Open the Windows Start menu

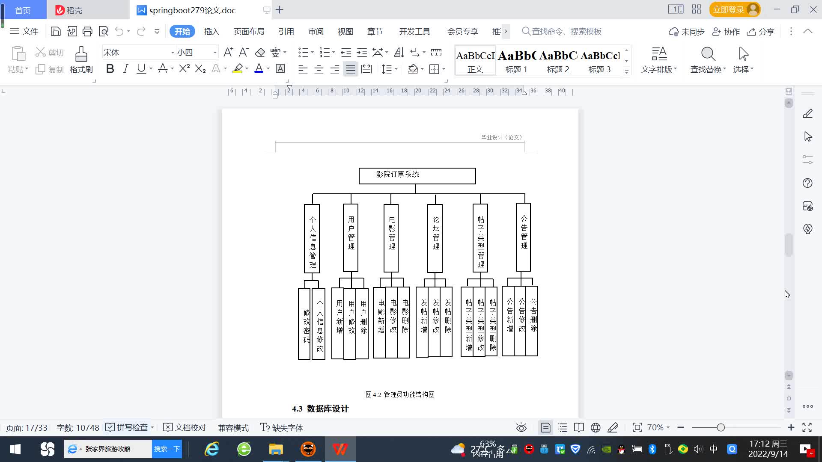[x=15, y=449]
